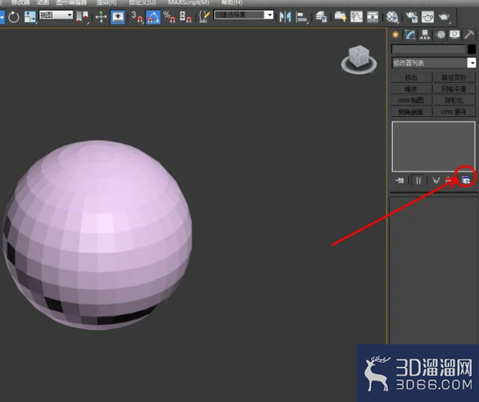479x402 pixels.
Task: Open the Schematic View icon
Action: coord(372,17)
